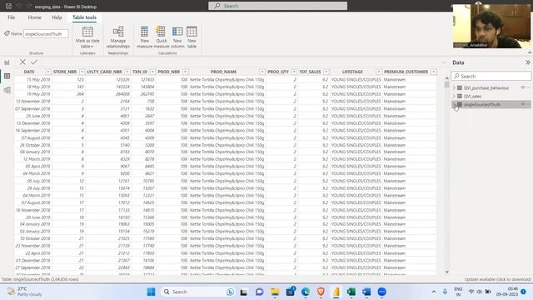
Task: Open Mark as date table dropdown
Action: tap(87, 37)
